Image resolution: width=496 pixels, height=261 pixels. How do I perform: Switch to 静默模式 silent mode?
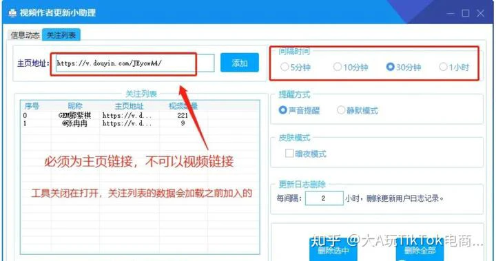point(358,110)
